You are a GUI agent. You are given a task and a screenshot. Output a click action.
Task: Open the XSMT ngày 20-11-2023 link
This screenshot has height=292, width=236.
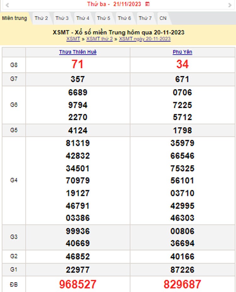(145, 39)
